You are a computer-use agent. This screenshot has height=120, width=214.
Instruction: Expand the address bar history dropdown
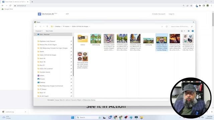click(162, 27)
